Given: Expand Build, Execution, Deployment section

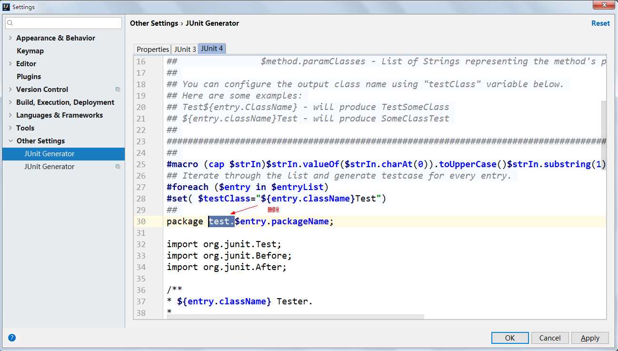Looking at the screenshot, I should pyautogui.click(x=10, y=102).
